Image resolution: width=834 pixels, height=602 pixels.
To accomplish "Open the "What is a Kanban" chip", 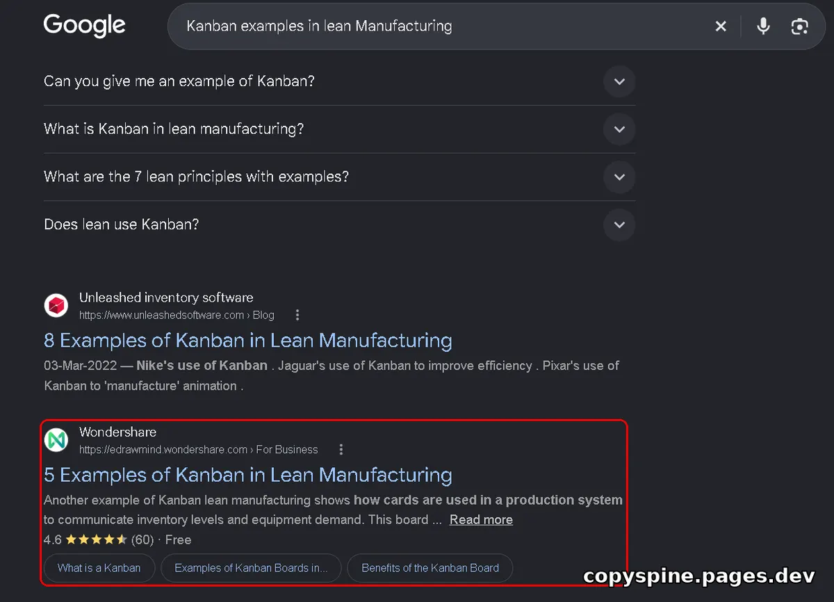I will click(99, 568).
